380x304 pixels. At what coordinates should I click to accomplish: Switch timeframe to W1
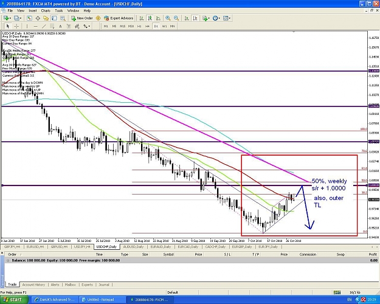click(164, 26)
